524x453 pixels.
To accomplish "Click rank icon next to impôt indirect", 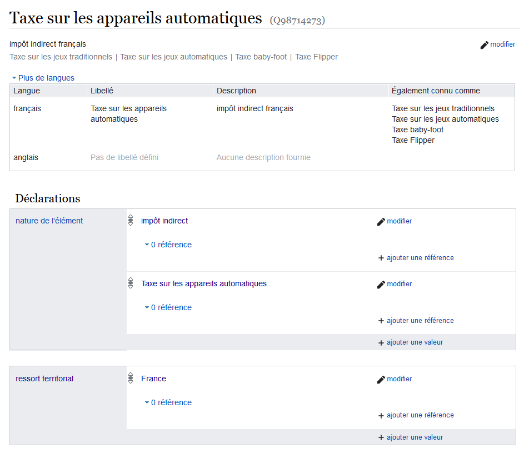I will pyautogui.click(x=131, y=221).
